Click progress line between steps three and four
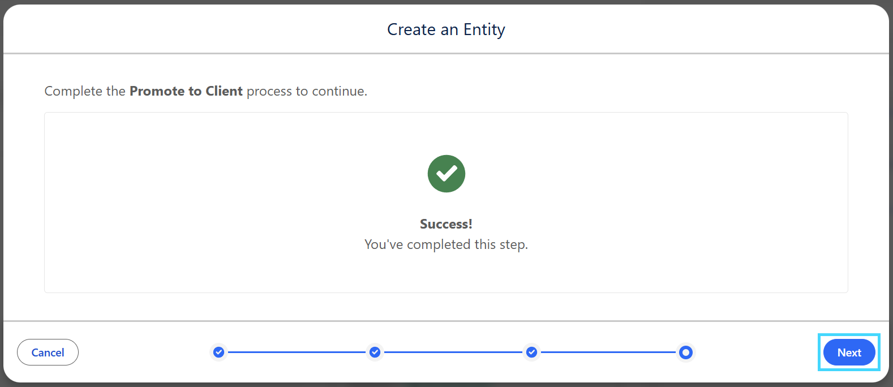Image resolution: width=893 pixels, height=387 pixels. pyautogui.click(x=608, y=352)
